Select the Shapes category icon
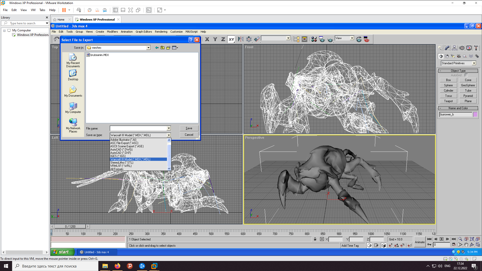Image resolution: width=482 pixels, height=271 pixels. pos(447,56)
